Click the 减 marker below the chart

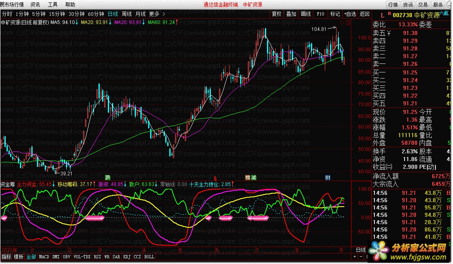click(x=254, y=177)
